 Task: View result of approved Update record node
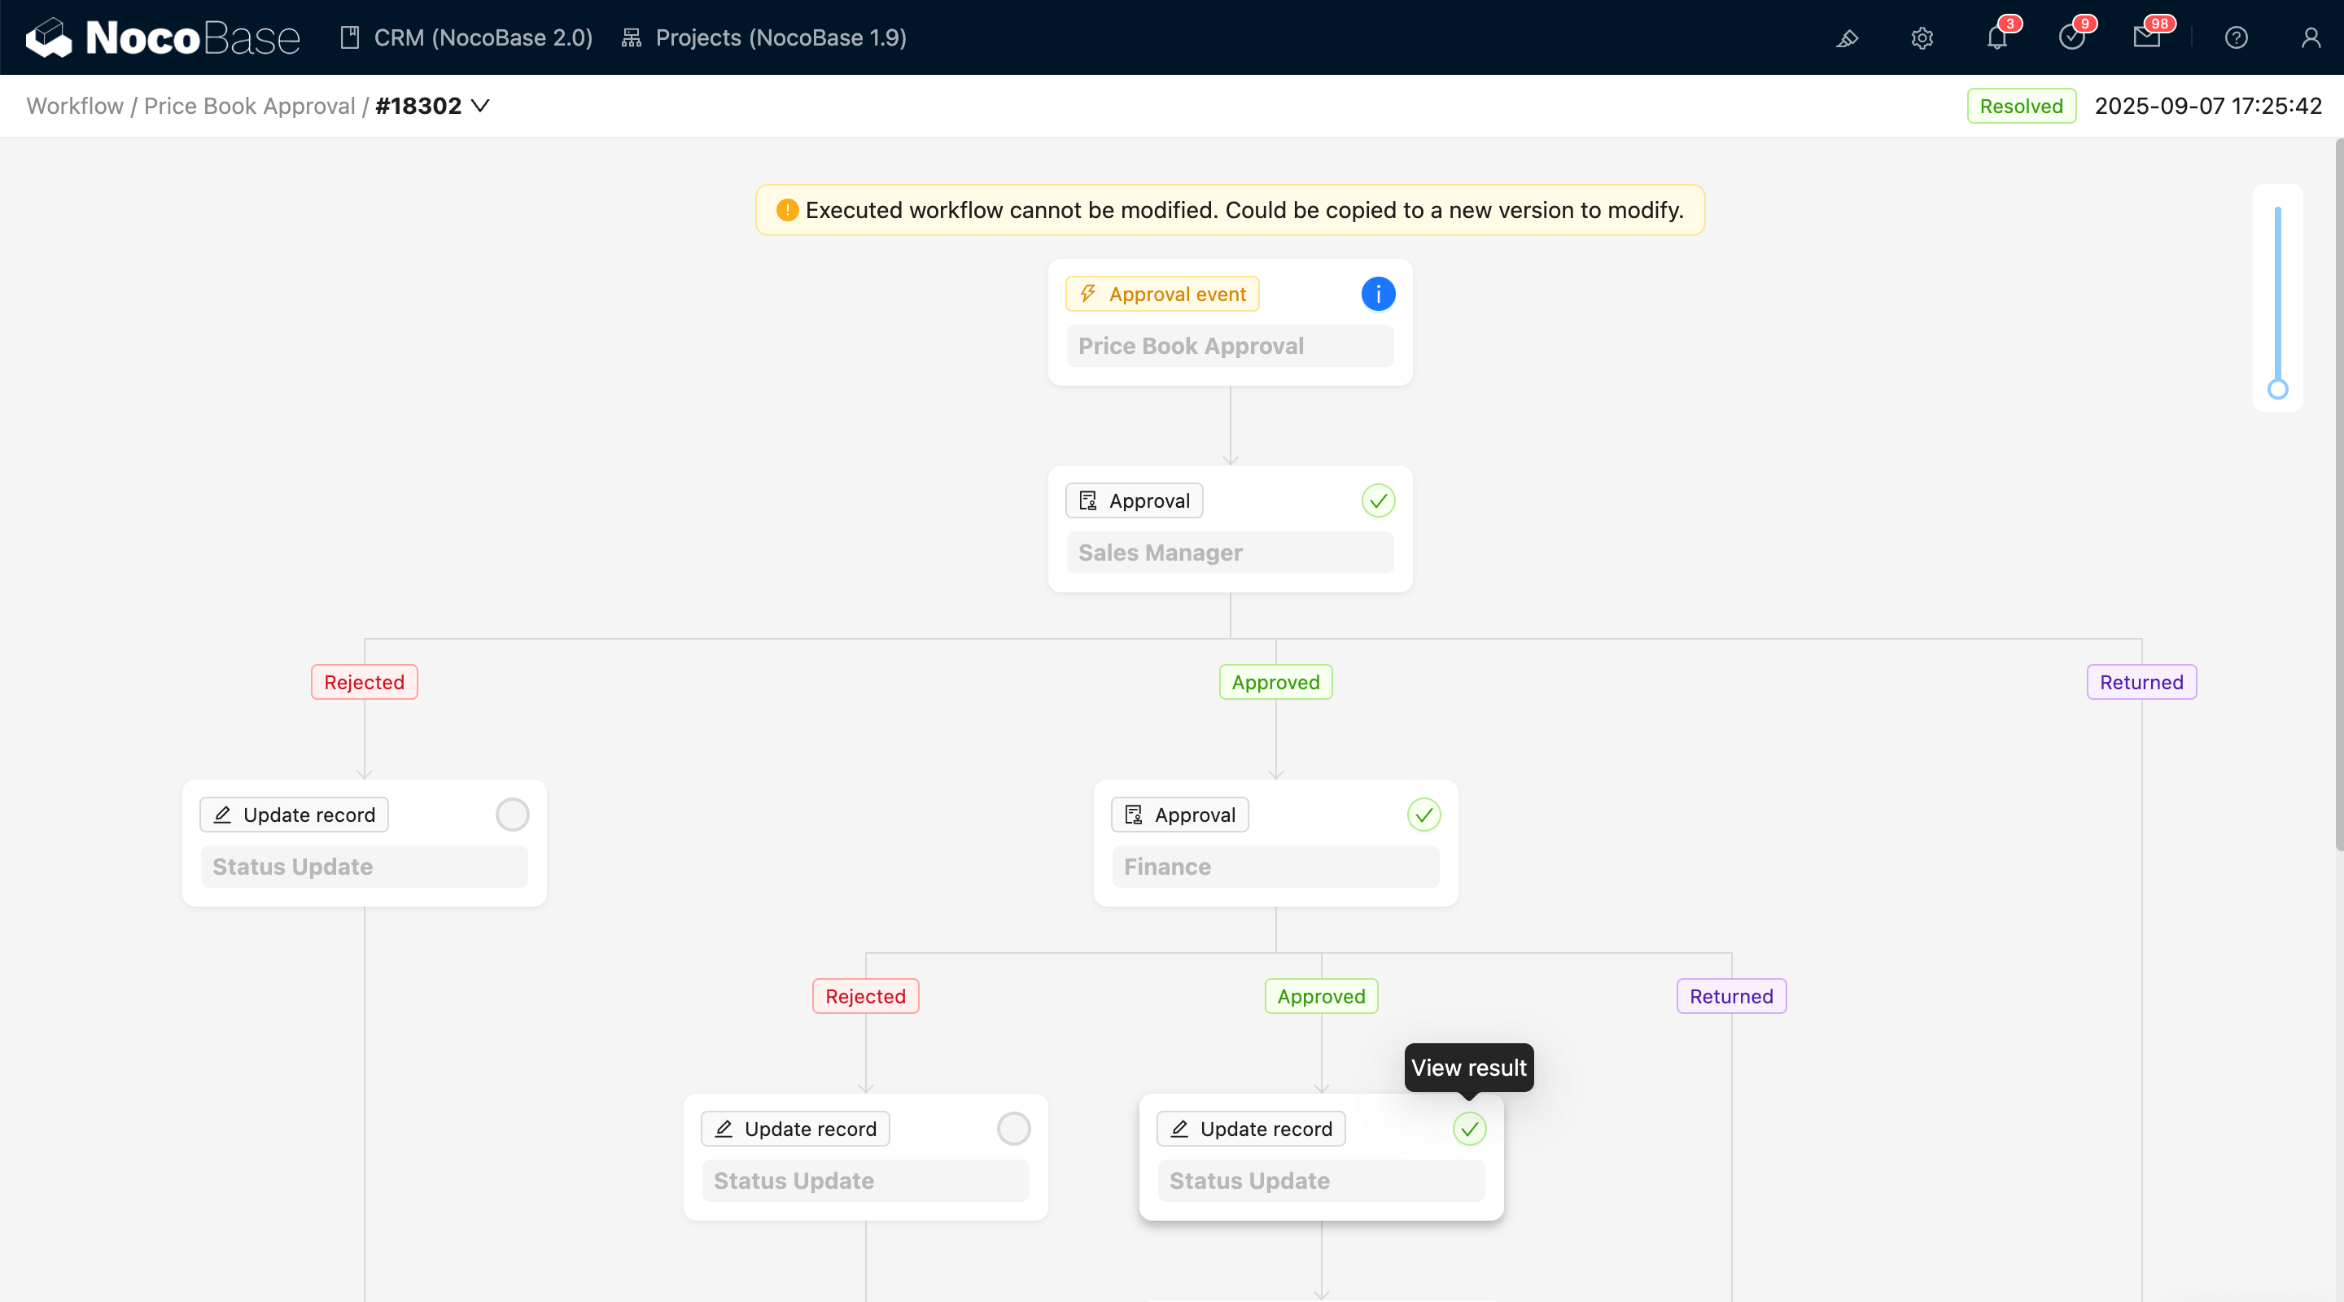pyautogui.click(x=1468, y=1128)
